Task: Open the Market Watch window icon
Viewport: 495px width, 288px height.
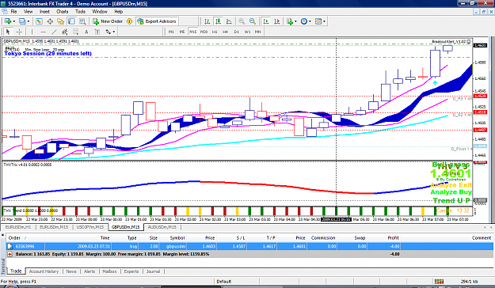Action: point(39,21)
